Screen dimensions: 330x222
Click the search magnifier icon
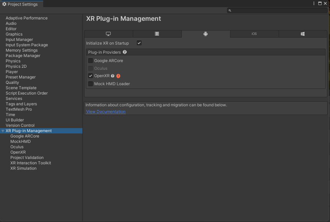tap(230, 10)
